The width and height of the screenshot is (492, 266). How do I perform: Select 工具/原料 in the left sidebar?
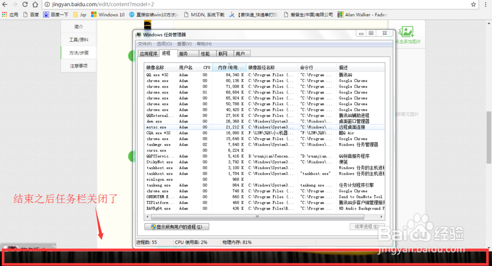(78, 39)
